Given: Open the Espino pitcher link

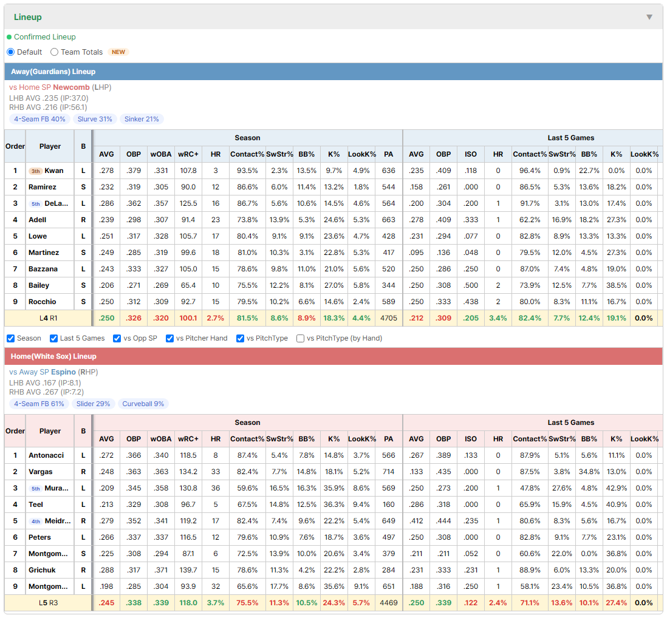Looking at the screenshot, I should point(63,372).
